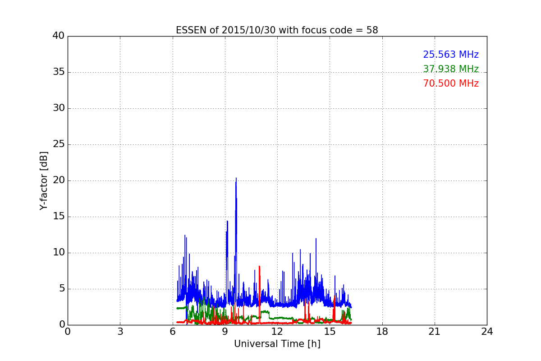Click the x-axis tick label 3
Viewport: 541px width, 361px height.
(120, 332)
